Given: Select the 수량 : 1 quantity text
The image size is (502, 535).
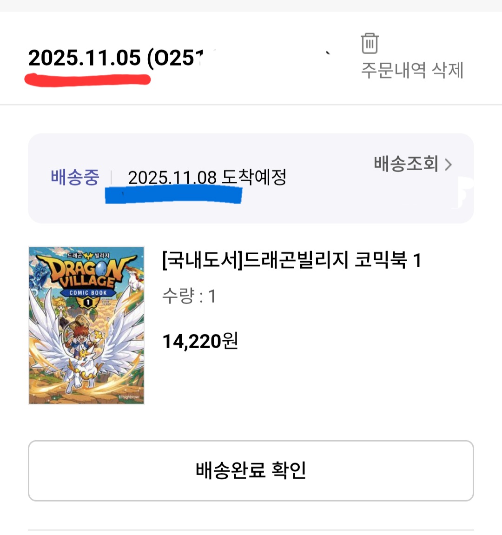Looking at the screenshot, I should point(189,296).
